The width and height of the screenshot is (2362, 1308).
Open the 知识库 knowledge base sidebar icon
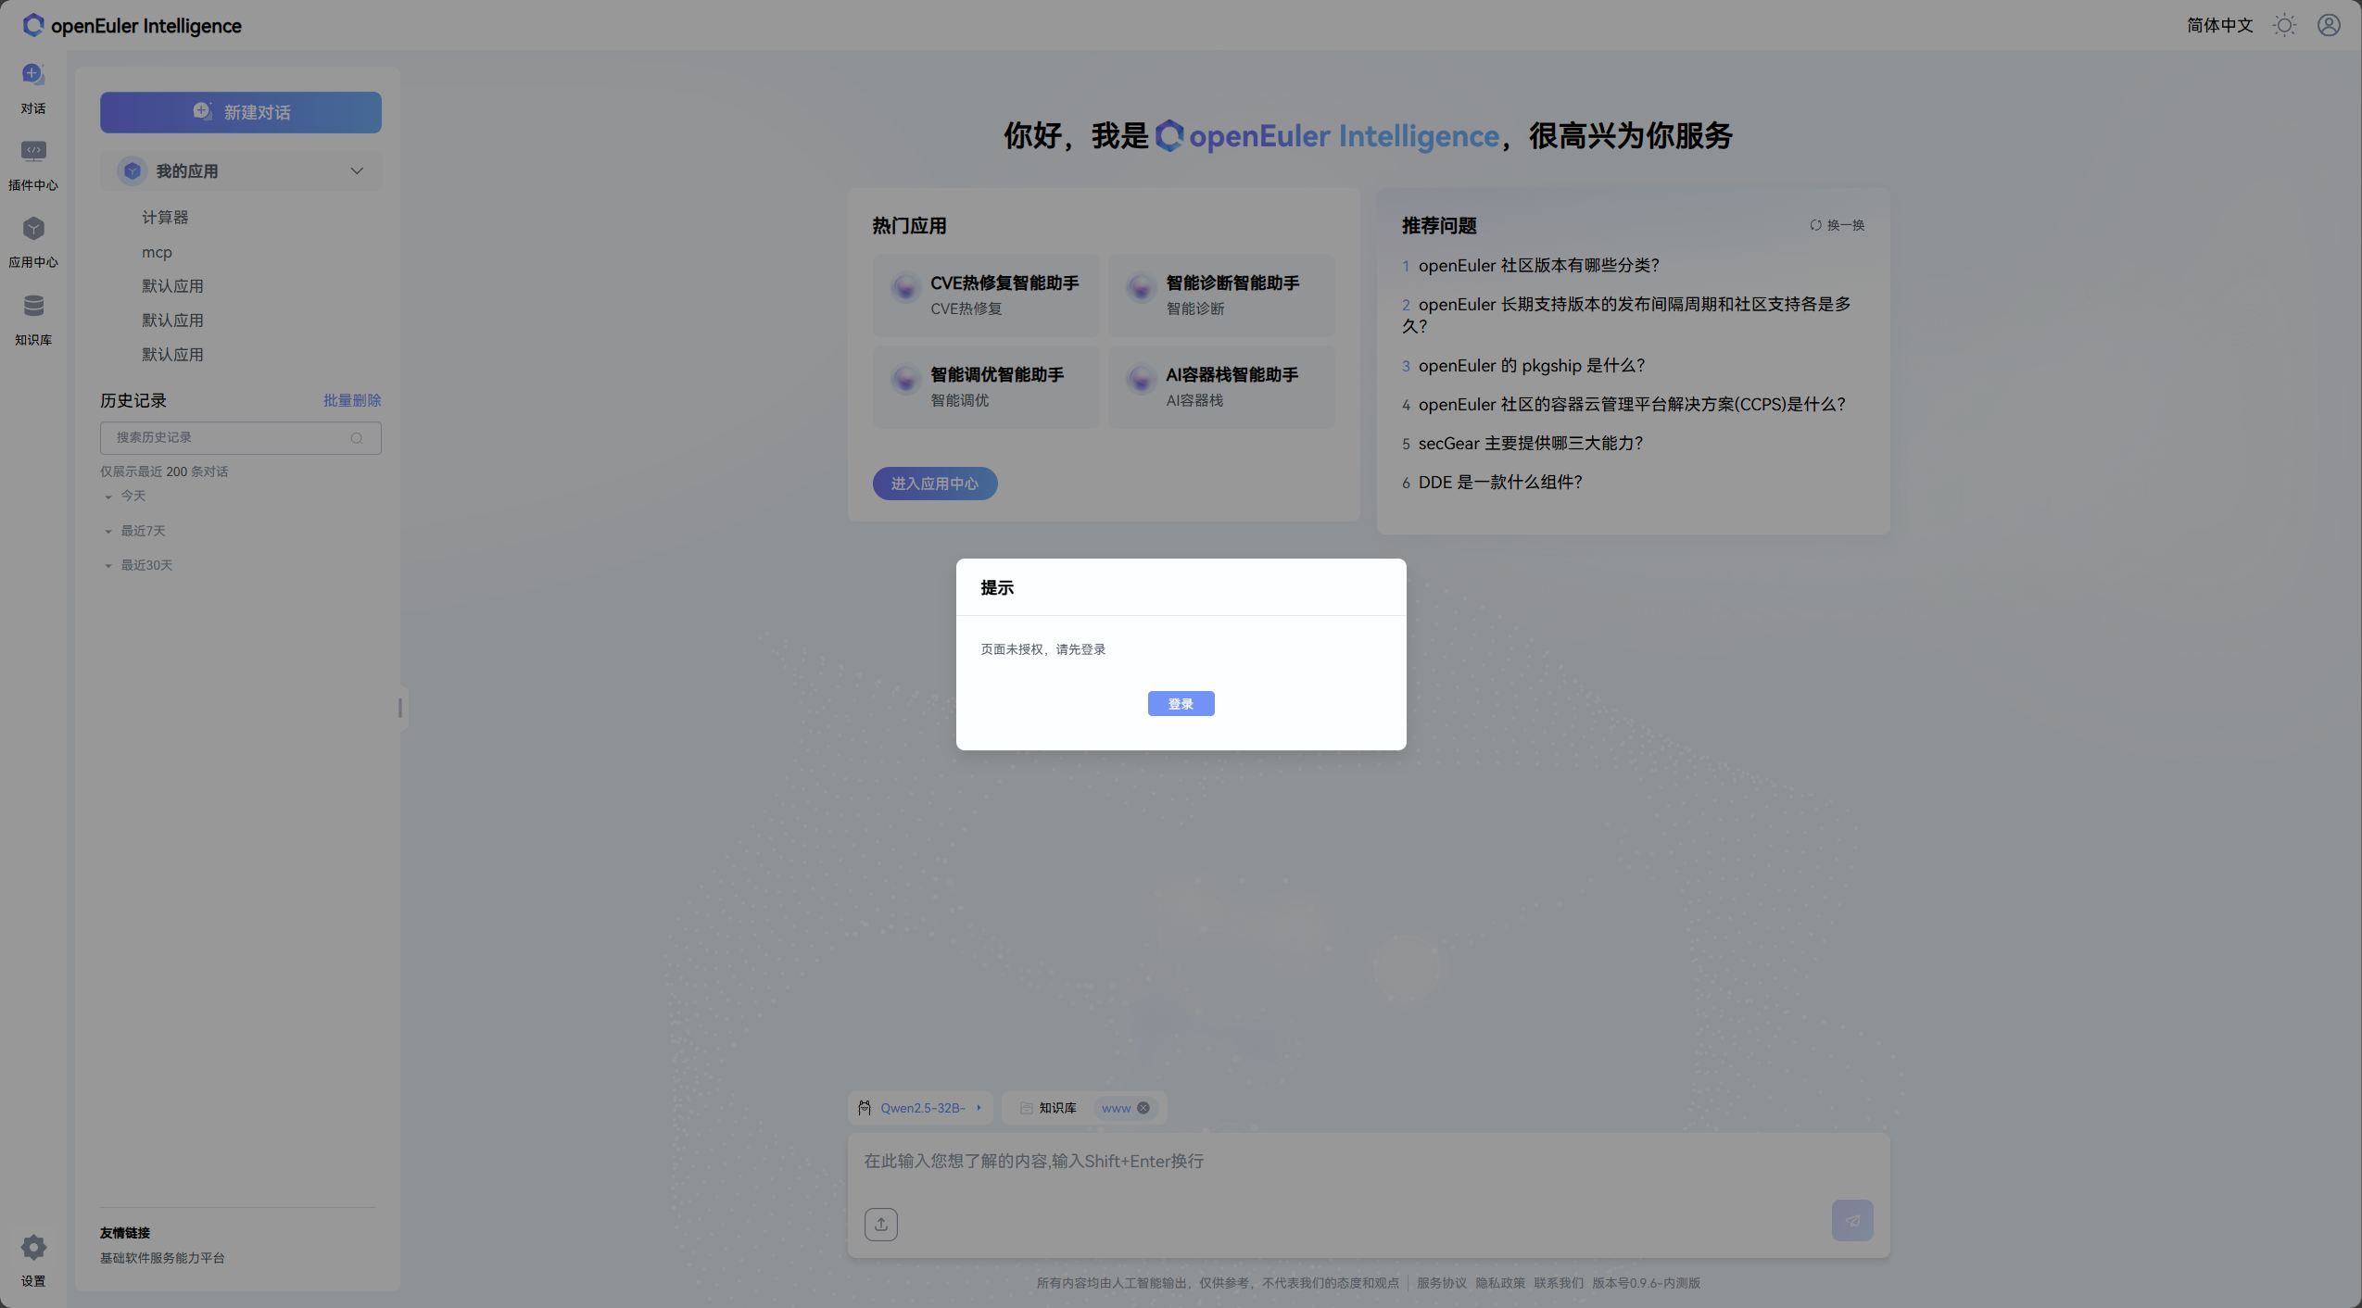click(x=33, y=307)
